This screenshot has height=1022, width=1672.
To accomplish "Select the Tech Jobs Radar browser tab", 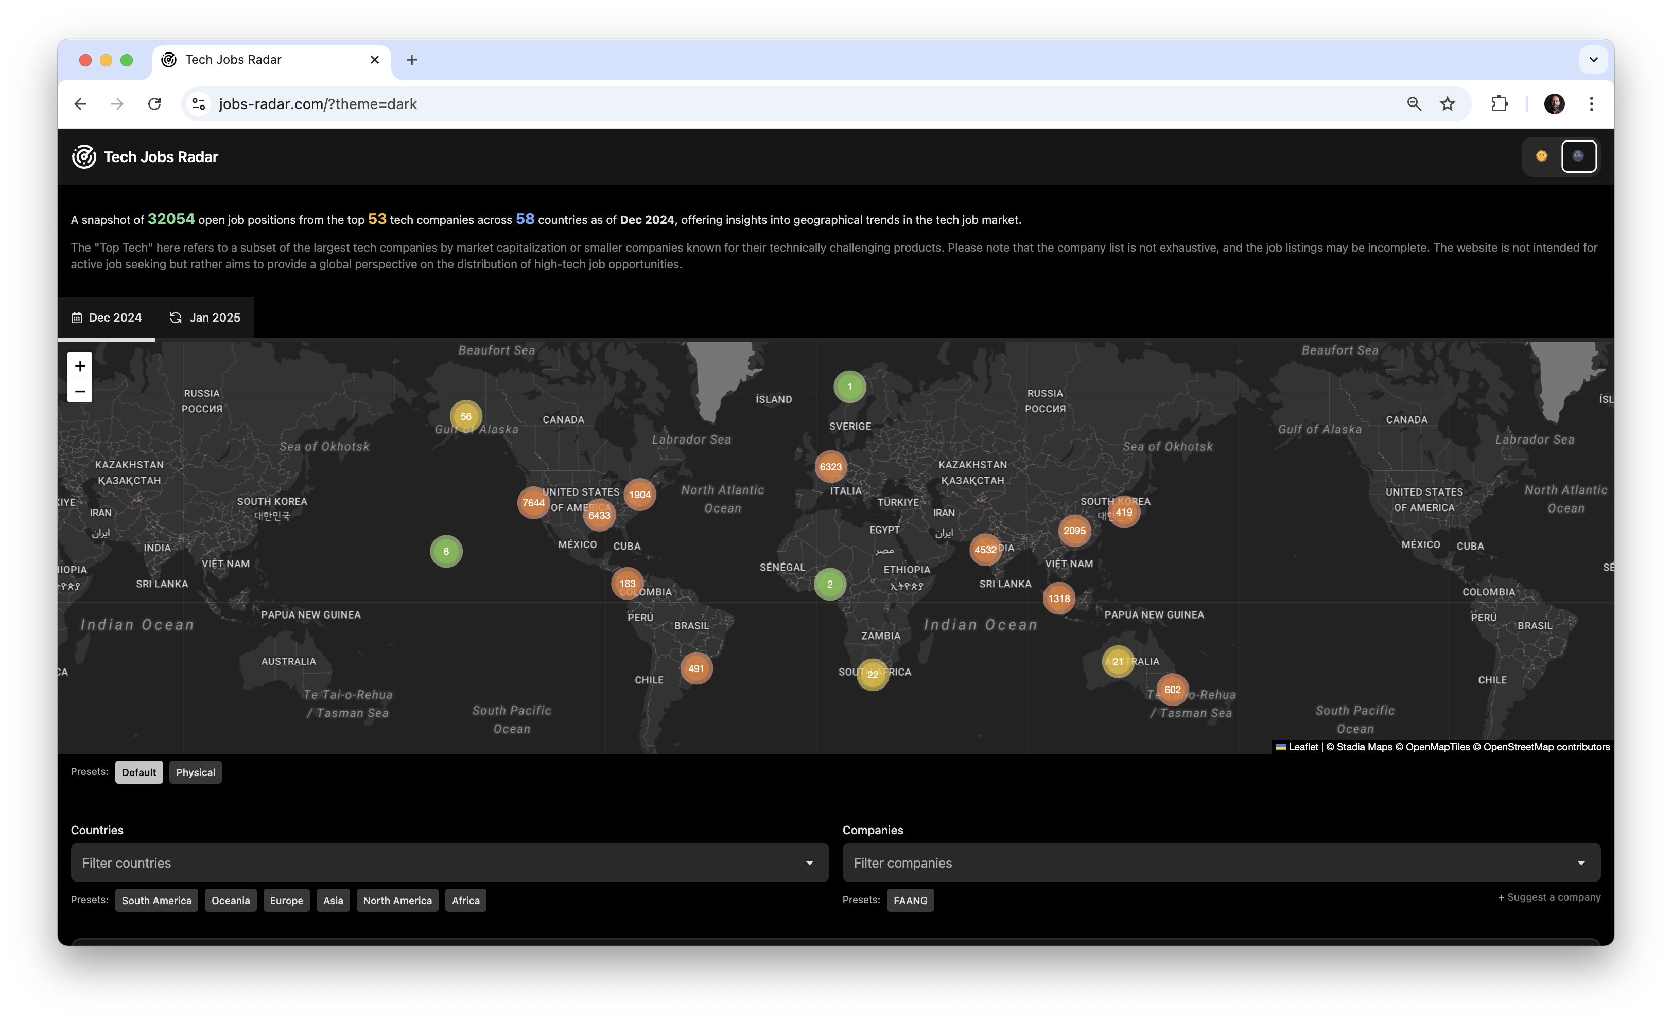I will (x=271, y=60).
